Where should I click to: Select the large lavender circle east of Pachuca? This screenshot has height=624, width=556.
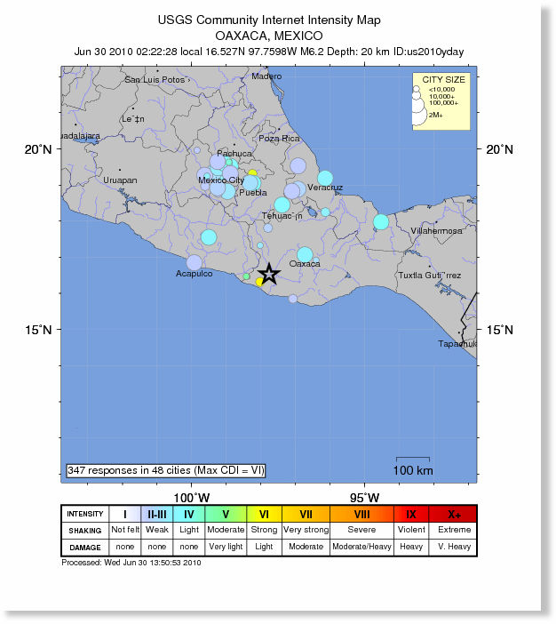[298, 165]
